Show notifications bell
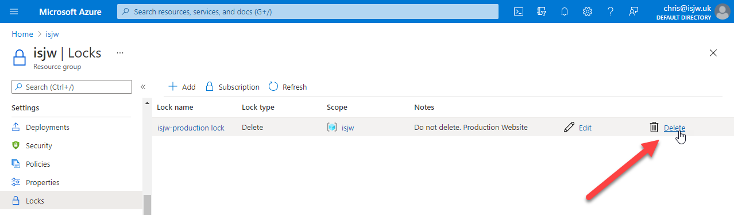734x215 pixels. click(x=564, y=11)
